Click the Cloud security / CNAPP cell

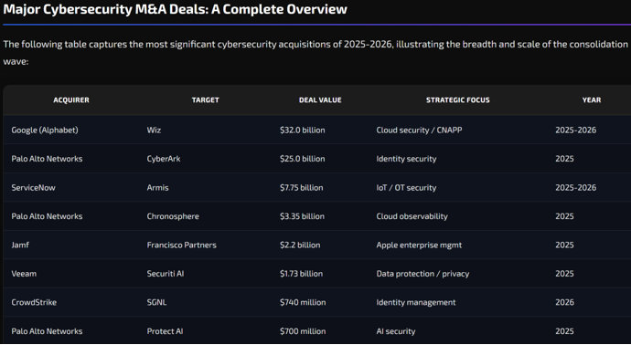point(419,131)
